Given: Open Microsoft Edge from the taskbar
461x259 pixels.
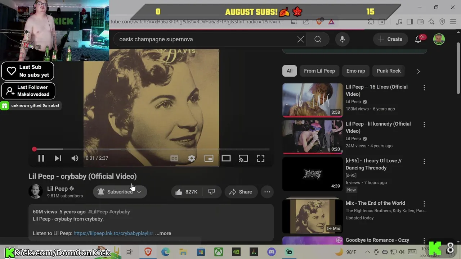Looking at the screenshot, I should pyautogui.click(x=165, y=252).
